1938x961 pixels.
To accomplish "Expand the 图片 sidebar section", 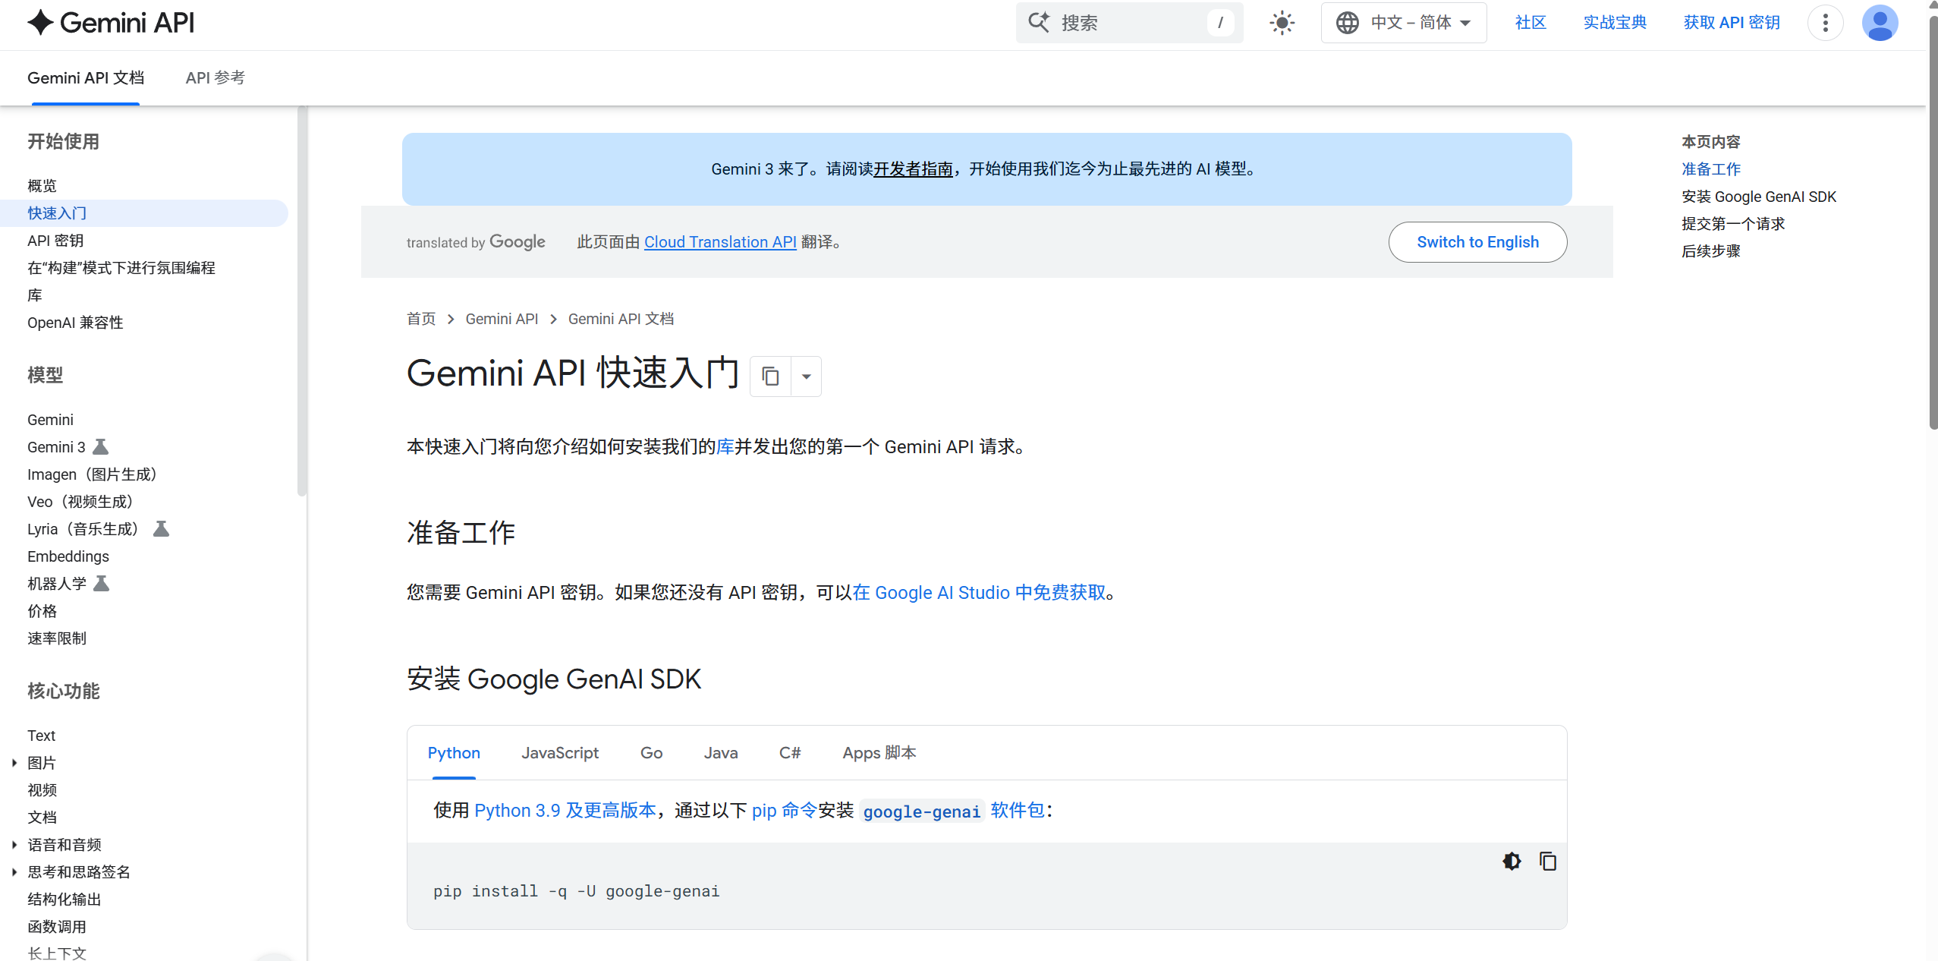I will [14, 762].
